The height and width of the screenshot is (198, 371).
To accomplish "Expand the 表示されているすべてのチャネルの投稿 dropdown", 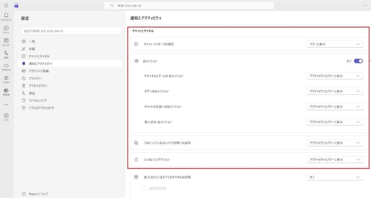I will click(335, 177).
